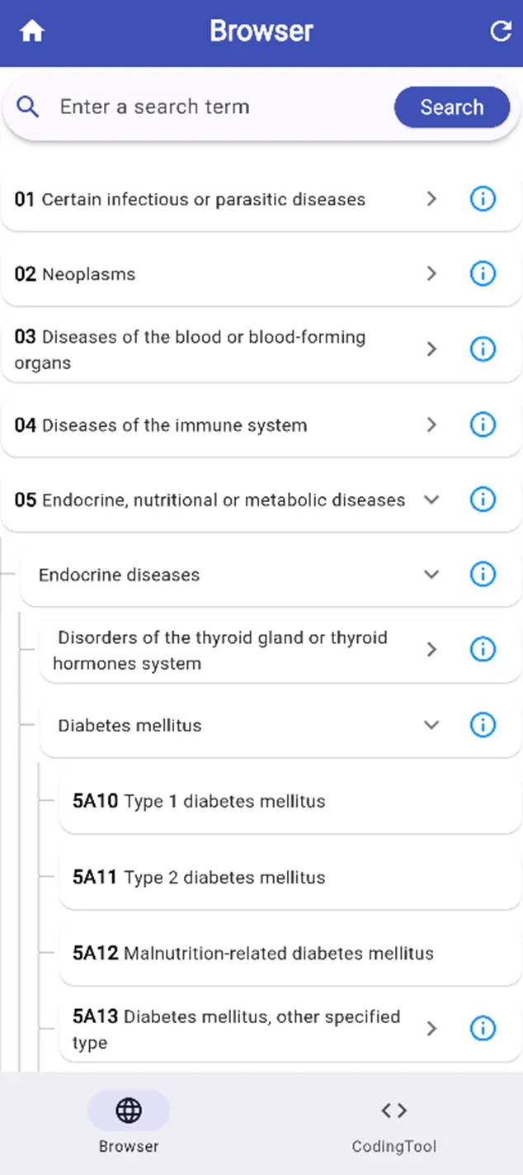Click the search term input field
This screenshot has width=523, height=1175.
pyautogui.click(x=214, y=107)
